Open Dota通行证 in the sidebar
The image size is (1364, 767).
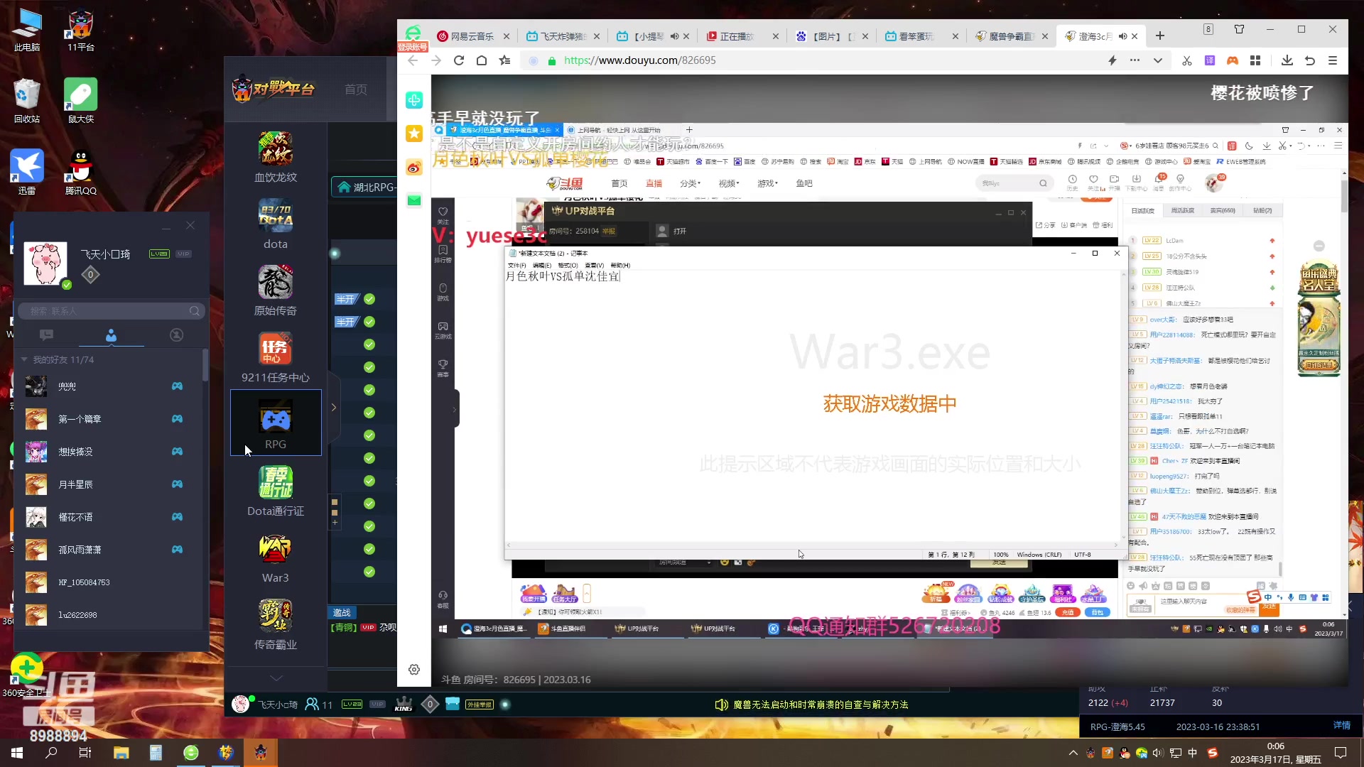[x=276, y=491]
